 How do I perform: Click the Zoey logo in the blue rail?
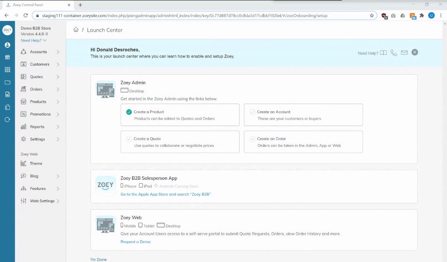(8, 30)
